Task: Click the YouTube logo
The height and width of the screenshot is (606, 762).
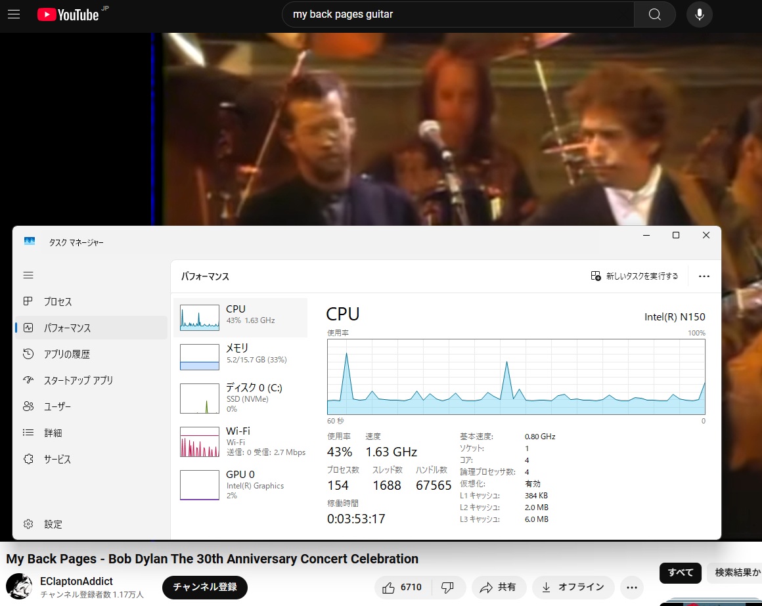Action: 68,14
